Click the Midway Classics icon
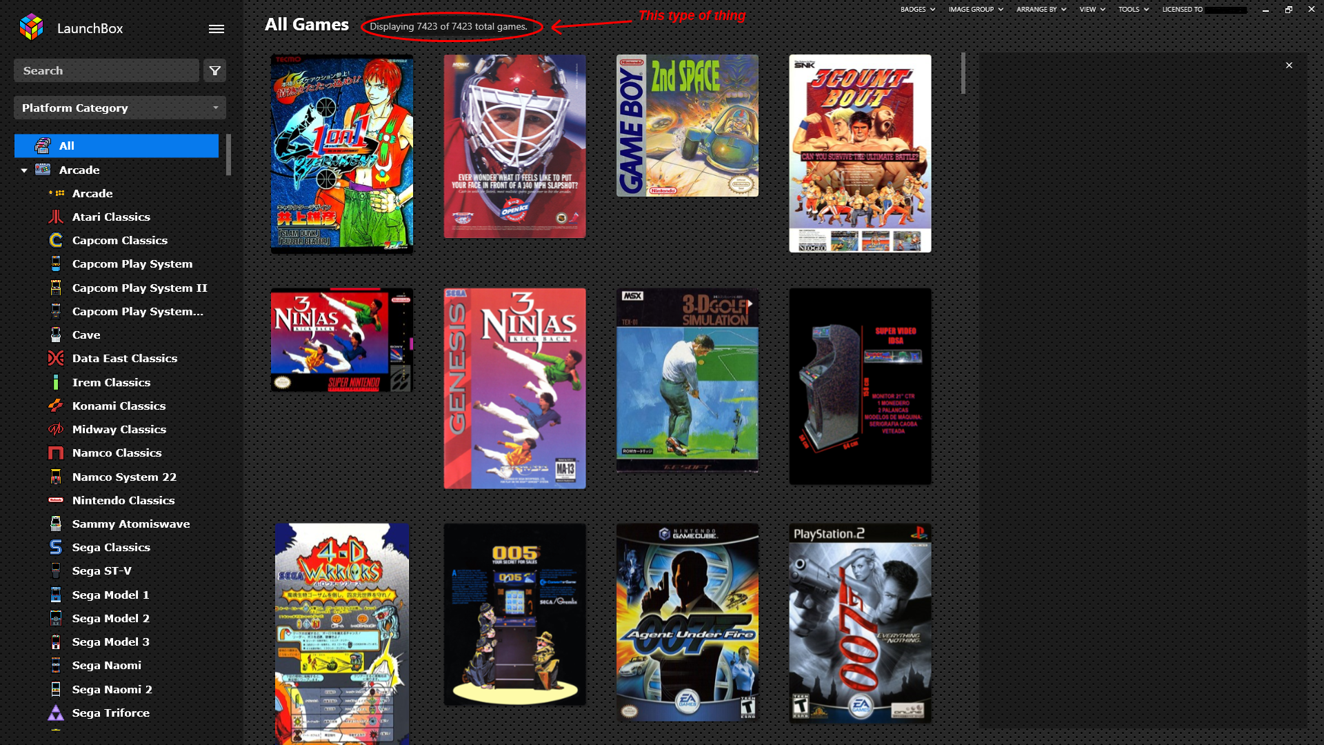Image resolution: width=1324 pixels, height=745 pixels. (56, 429)
